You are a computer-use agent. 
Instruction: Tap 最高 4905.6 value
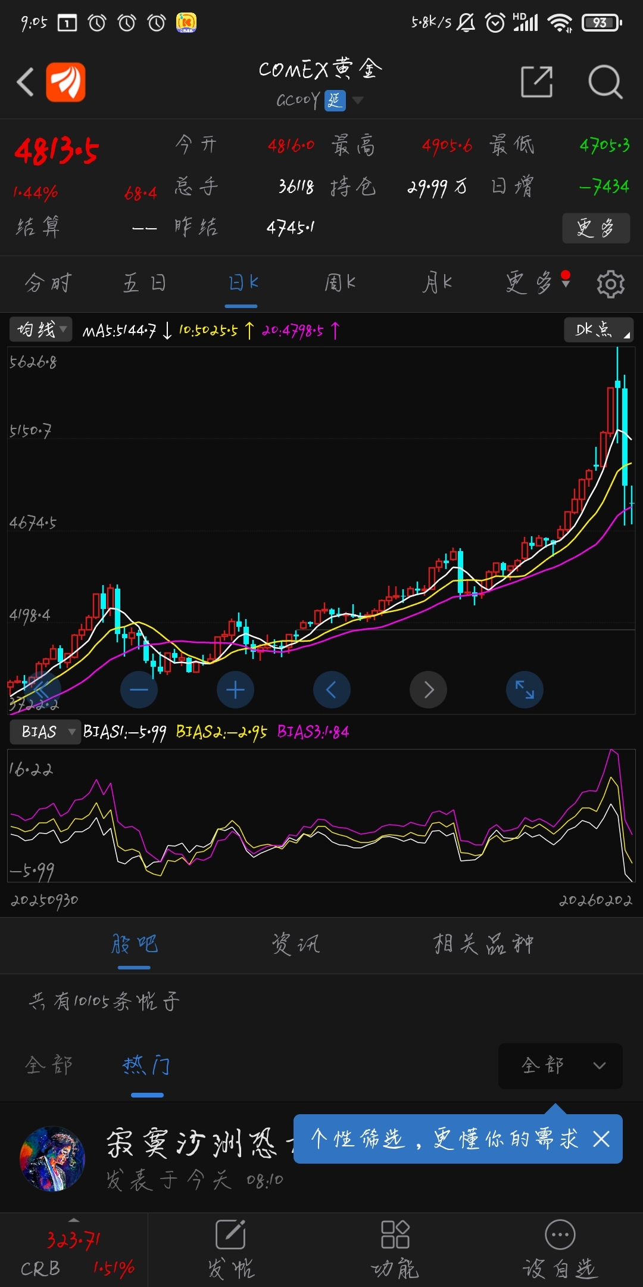click(x=447, y=145)
